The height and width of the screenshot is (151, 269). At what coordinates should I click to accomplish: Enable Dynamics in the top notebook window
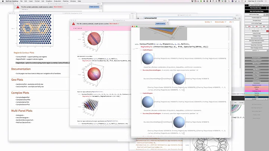[94, 7]
